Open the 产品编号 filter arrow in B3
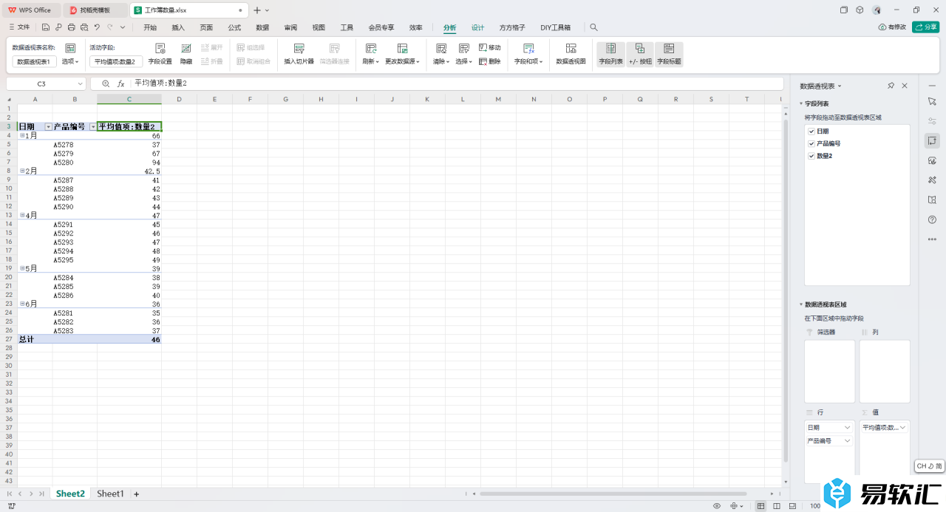The height and width of the screenshot is (512, 946). [x=92, y=127]
